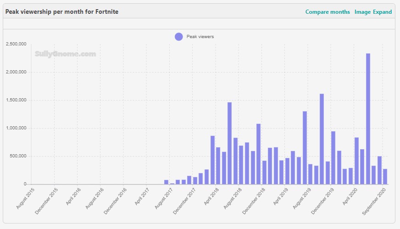The image size is (400, 229).
Task: Click the Expand link
Action: pyautogui.click(x=382, y=12)
